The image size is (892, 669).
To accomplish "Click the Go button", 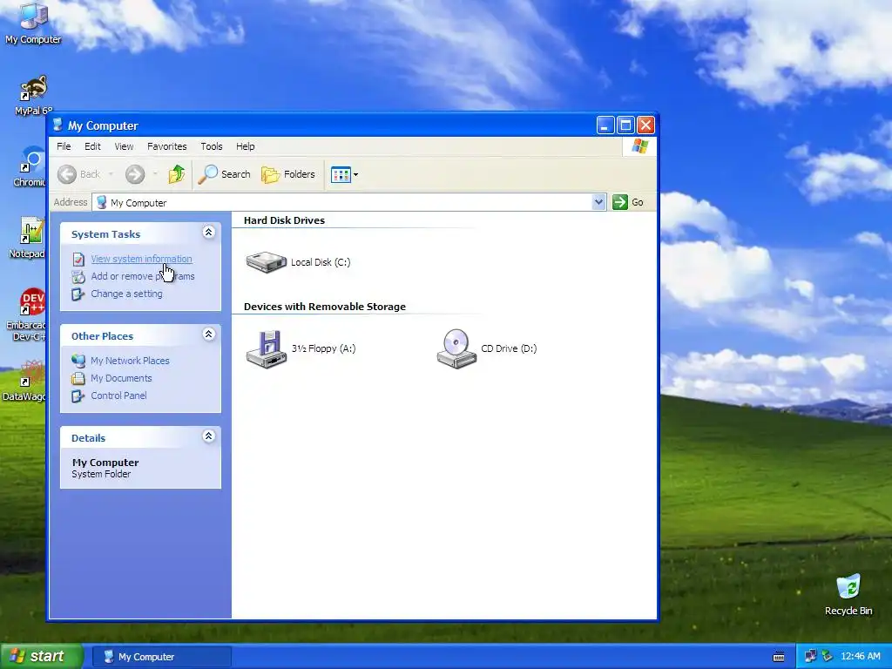I will [628, 202].
